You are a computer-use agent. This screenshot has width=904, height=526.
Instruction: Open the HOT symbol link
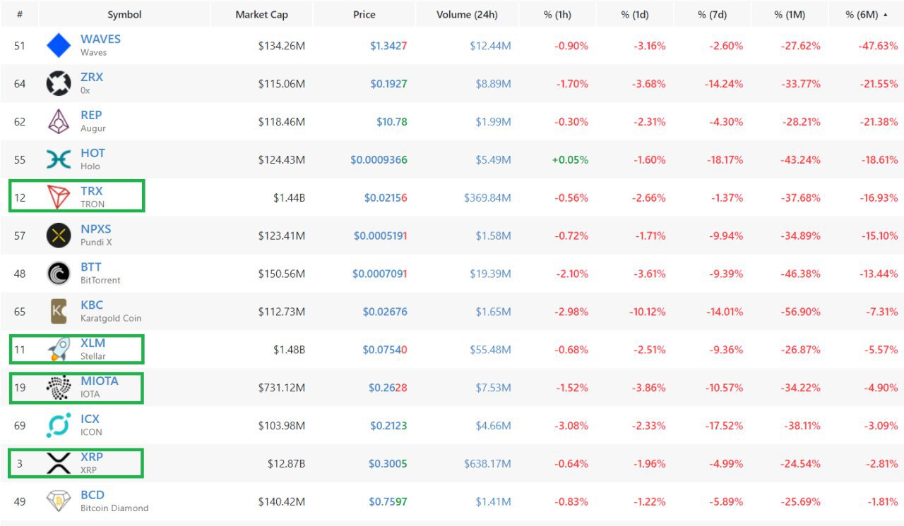[x=93, y=153]
